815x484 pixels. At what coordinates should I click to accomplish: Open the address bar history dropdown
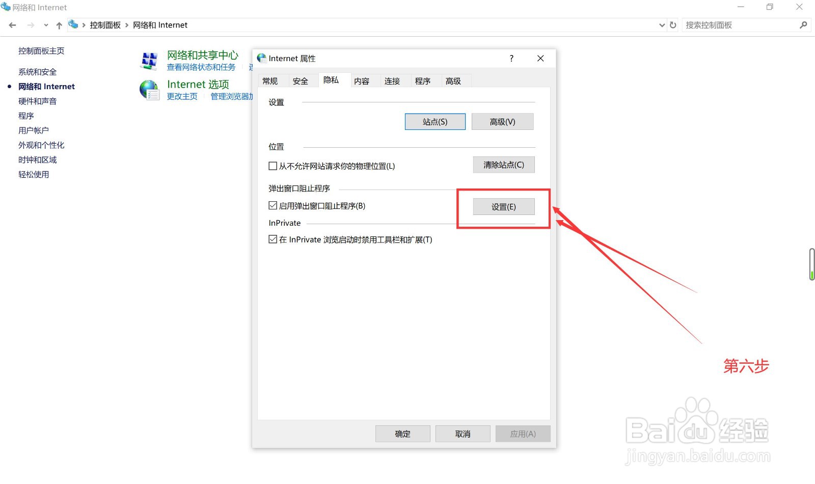pos(662,24)
